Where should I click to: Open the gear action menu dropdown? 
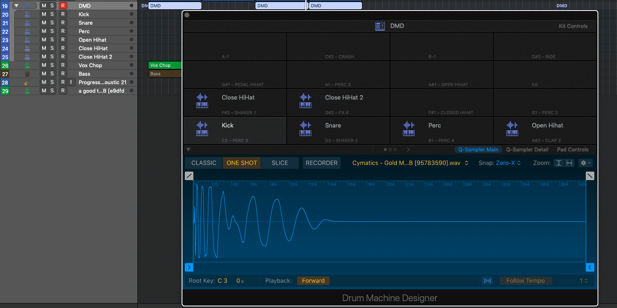[586, 163]
